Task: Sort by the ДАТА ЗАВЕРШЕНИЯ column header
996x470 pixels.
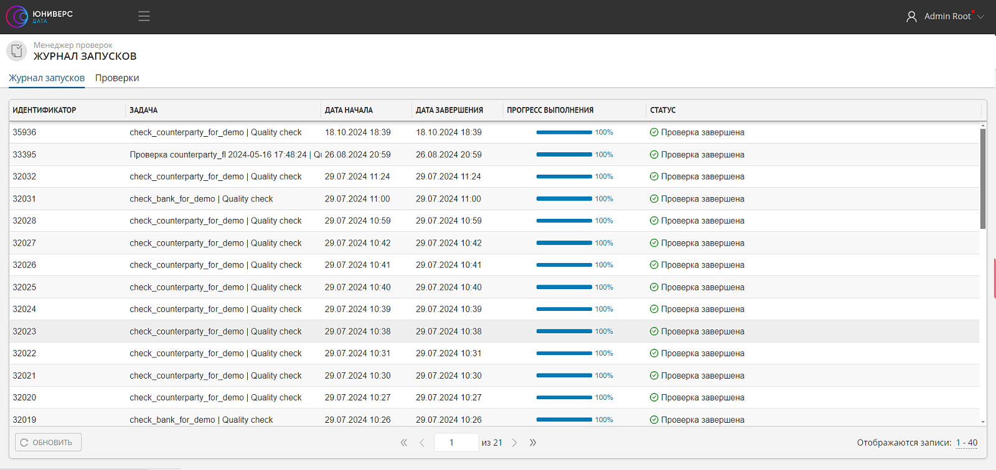Action: coord(458,110)
